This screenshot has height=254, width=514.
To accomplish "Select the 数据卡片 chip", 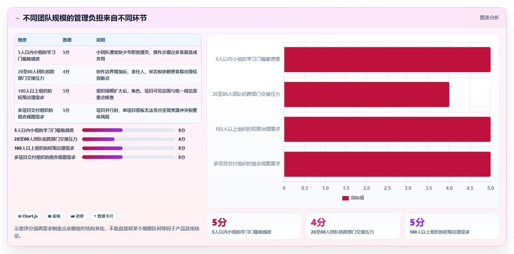I will tap(104, 216).
